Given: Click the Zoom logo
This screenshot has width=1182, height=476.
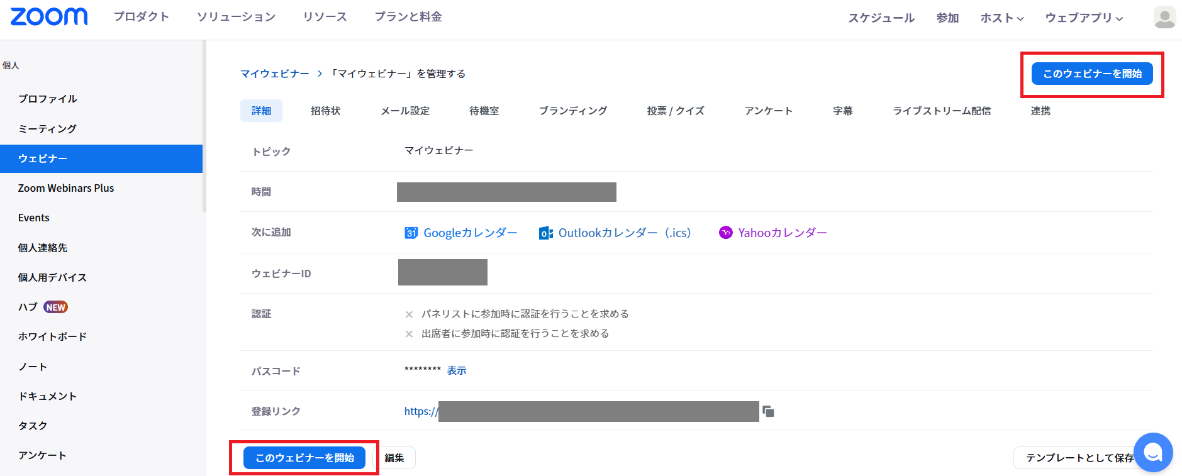Looking at the screenshot, I should (x=49, y=17).
